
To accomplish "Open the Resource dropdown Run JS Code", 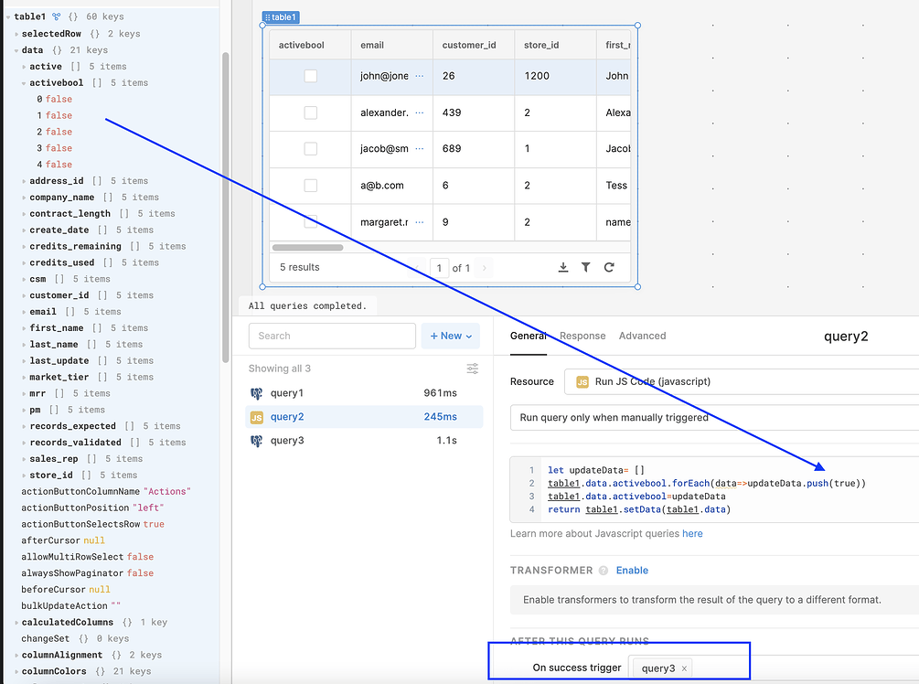I will click(x=742, y=381).
